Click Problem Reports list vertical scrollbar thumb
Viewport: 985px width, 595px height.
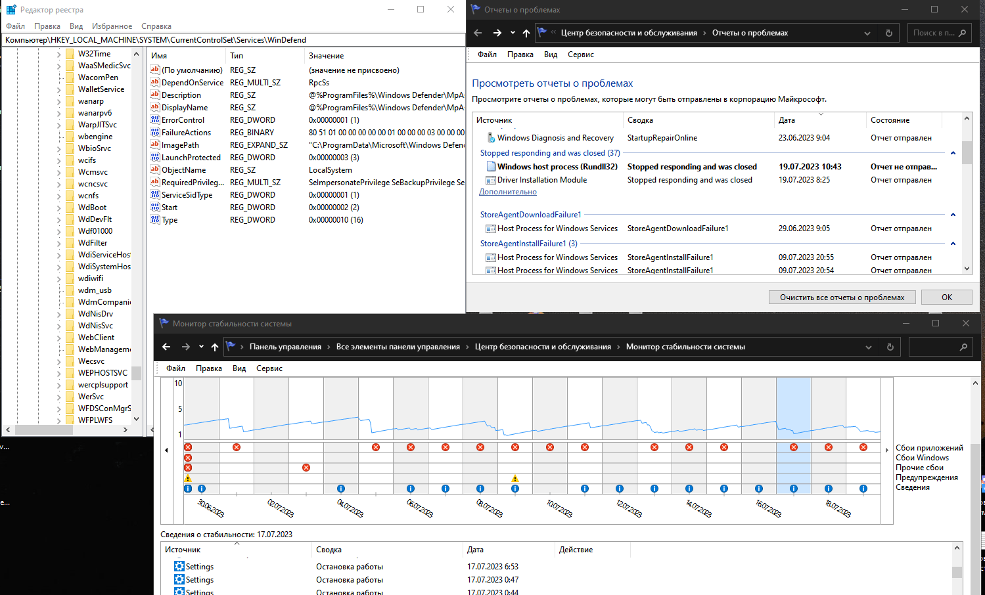coord(967,152)
